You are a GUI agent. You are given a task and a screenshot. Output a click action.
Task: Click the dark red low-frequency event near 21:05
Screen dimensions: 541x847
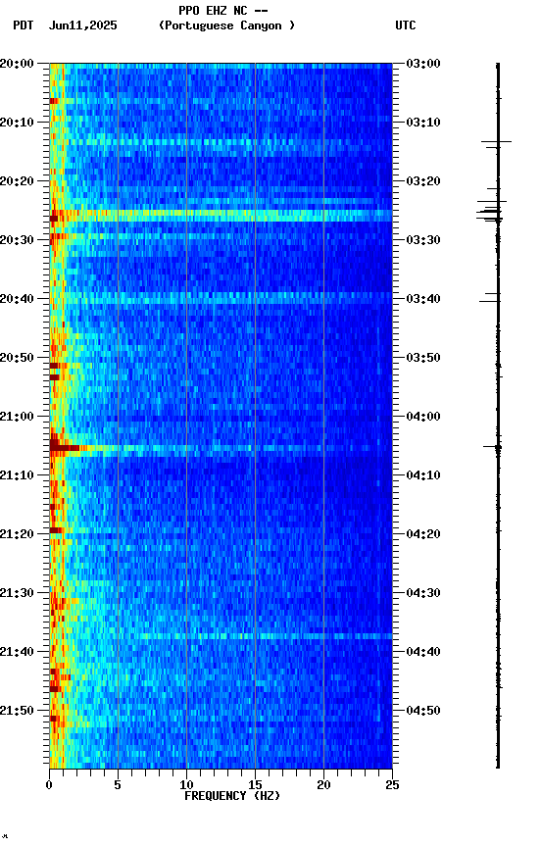65,448
